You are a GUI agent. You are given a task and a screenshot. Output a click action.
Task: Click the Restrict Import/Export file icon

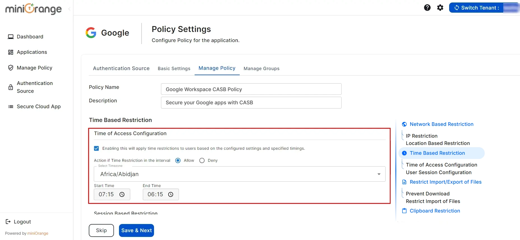coord(404,182)
